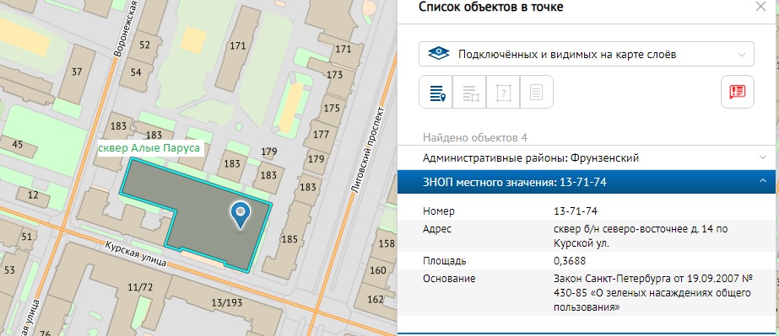Click building number 52 on the map
Screen dimensions: 779x336
(144, 45)
